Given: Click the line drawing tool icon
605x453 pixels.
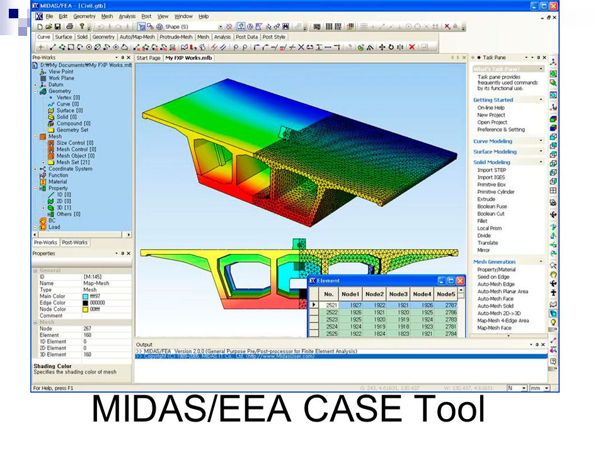Looking at the screenshot, I should [x=52, y=47].
